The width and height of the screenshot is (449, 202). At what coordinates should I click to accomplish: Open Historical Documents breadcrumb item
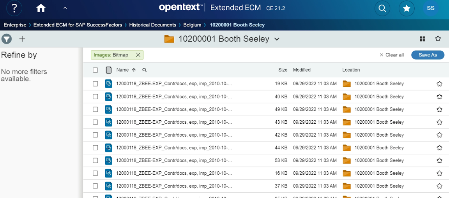152,25
